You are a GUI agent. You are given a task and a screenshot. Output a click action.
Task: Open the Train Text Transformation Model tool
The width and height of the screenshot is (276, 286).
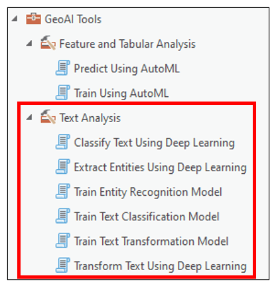pos(151,241)
